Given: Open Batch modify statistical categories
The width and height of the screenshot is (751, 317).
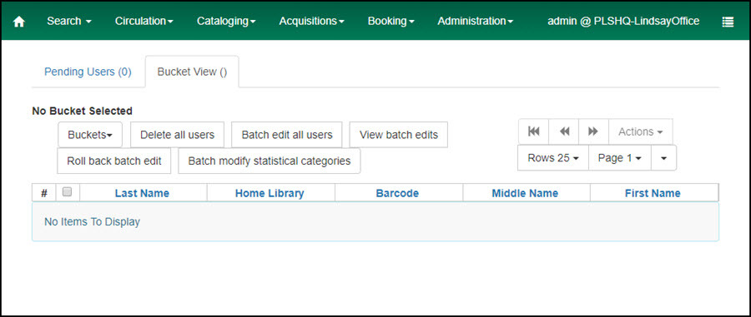Looking at the screenshot, I should click(270, 161).
